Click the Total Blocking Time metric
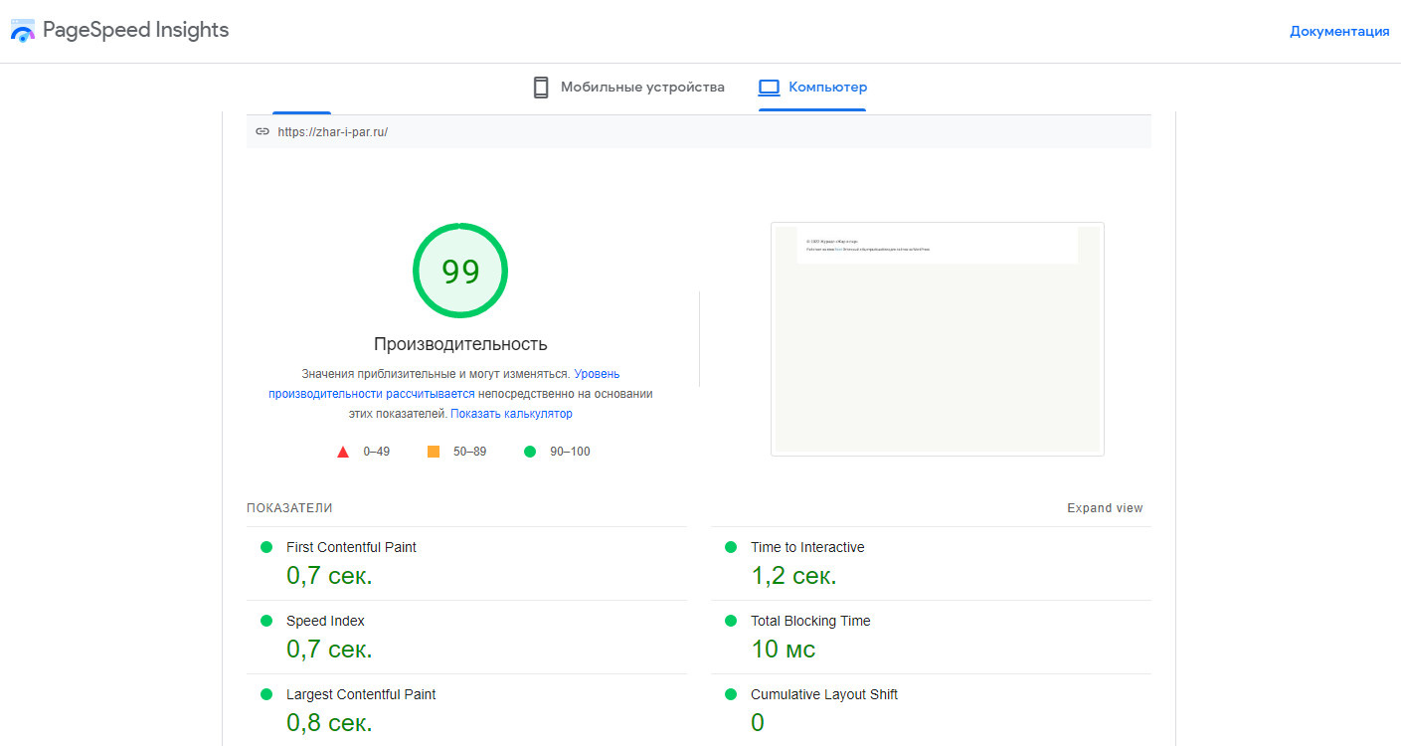Image resolution: width=1401 pixels, height=746 pixels. (810, 621)
